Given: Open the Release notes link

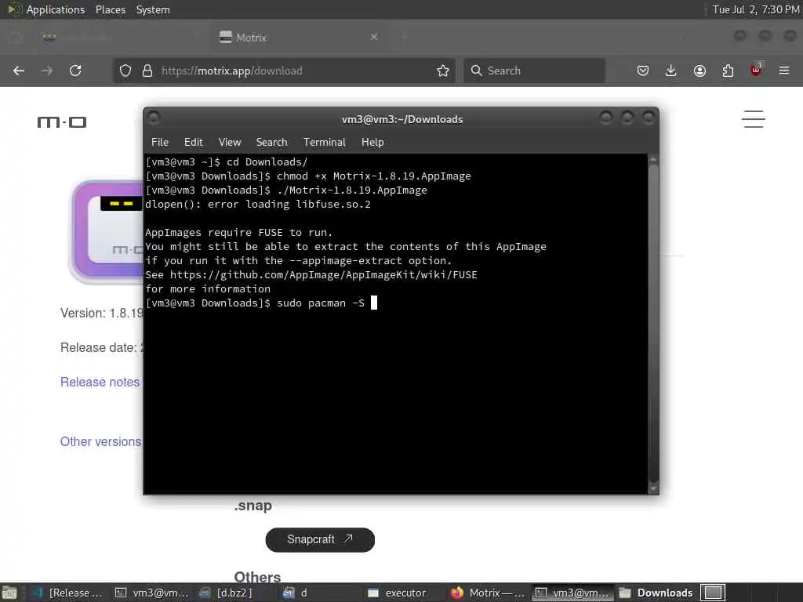Looking at the screenshot, I should pos(100,382).
